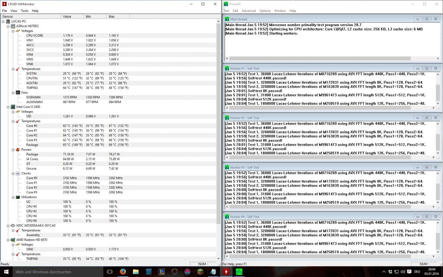Click the Max column header
443x277 pixels.
click(x=118, y=16)
